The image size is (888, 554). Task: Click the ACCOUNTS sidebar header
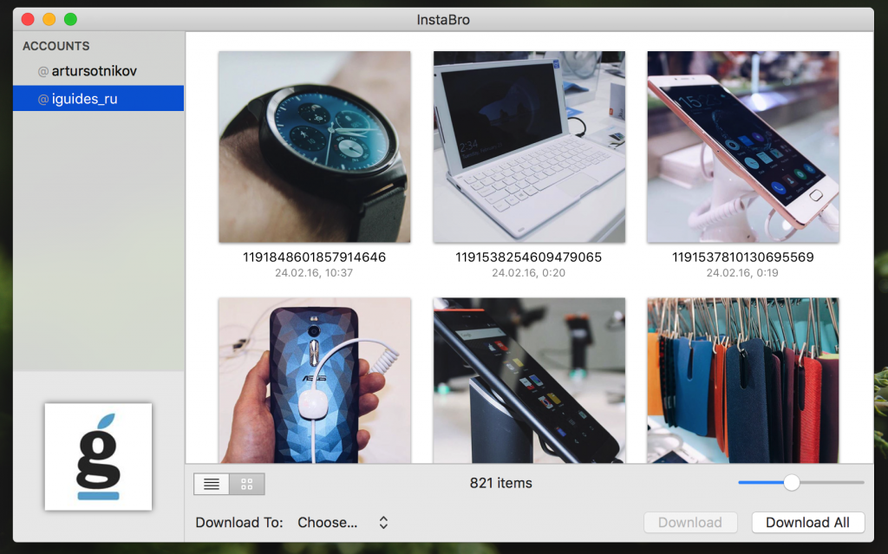pos(56,46)
